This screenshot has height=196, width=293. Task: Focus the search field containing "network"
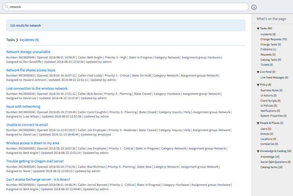[126, 7]
